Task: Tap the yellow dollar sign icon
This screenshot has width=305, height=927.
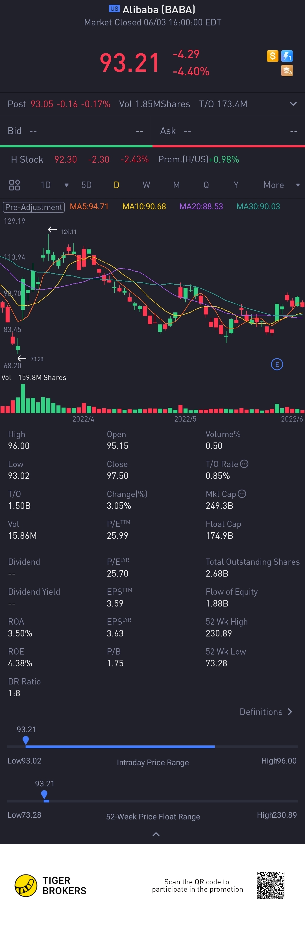Action: point(272,56)
